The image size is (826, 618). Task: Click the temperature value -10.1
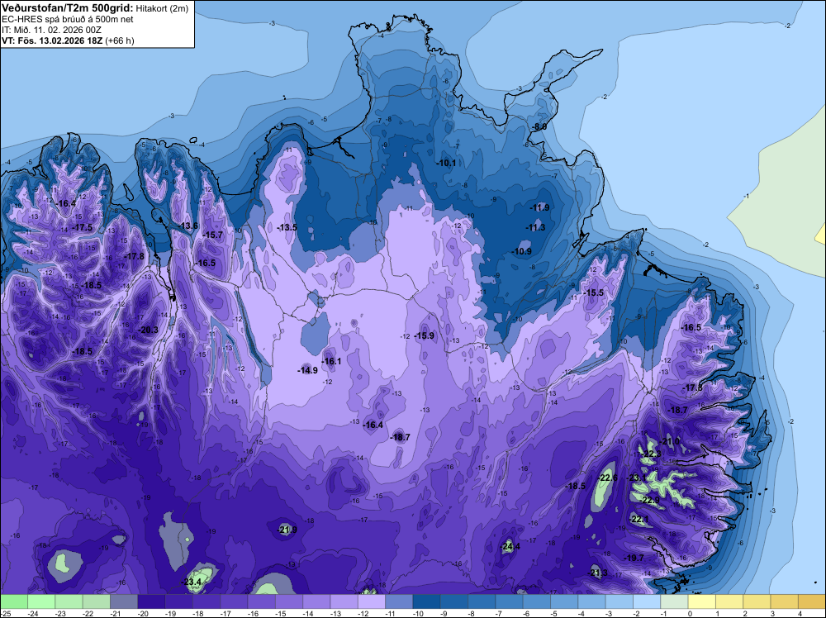tap(446, 163)
